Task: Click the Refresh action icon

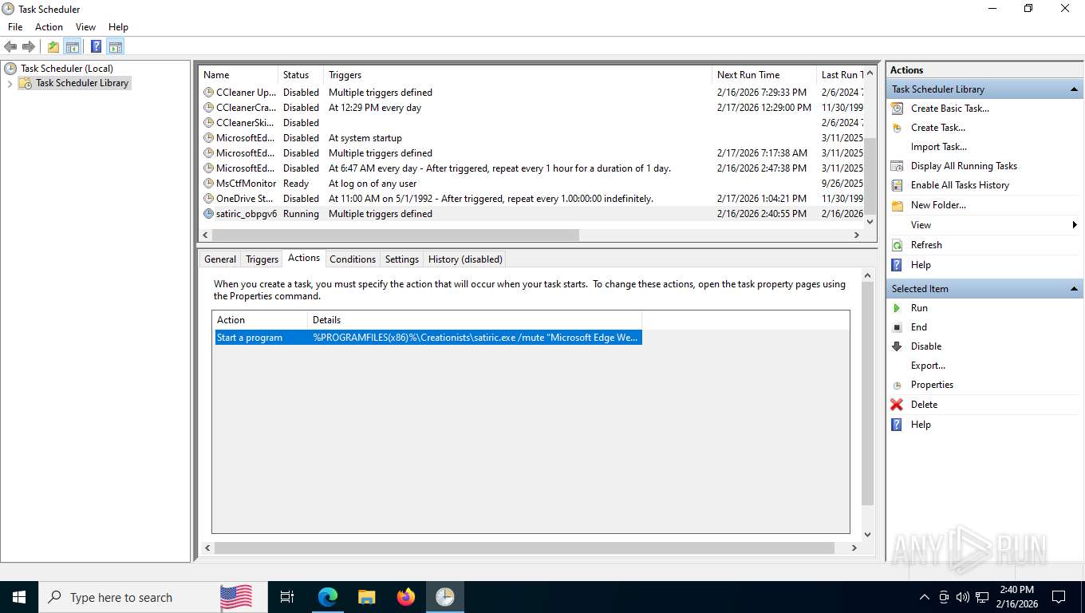Action: point(898,245)
